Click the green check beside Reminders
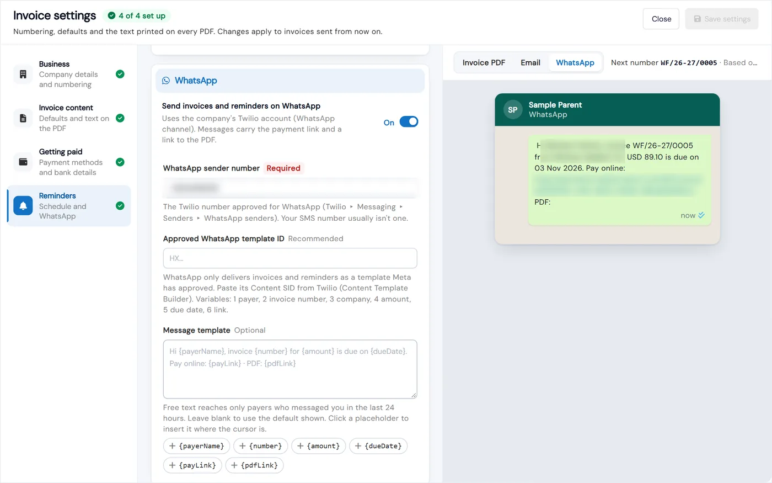This screenshot has width=772, height=483. point(120,206)
